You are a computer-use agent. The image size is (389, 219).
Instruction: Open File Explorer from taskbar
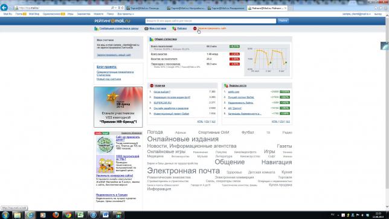(x=18, y=215)
